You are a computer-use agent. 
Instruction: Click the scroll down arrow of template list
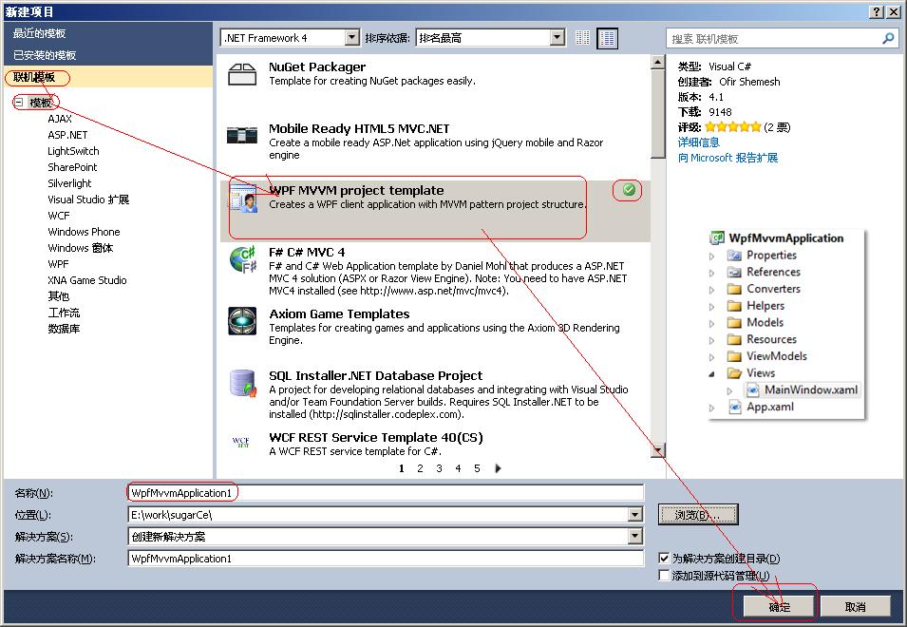point(657,450)
